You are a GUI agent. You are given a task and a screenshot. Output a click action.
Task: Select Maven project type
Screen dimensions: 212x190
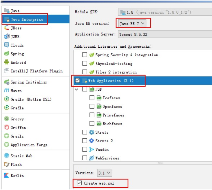click(x=36, y=91)
